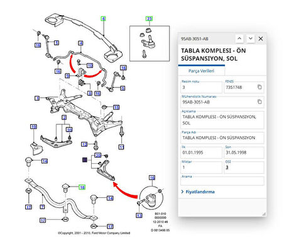This screenshot has width=284, height=247.
Task: Select green callout 18 near bolt
Action: pyautogui.click(x=82, y=187)
